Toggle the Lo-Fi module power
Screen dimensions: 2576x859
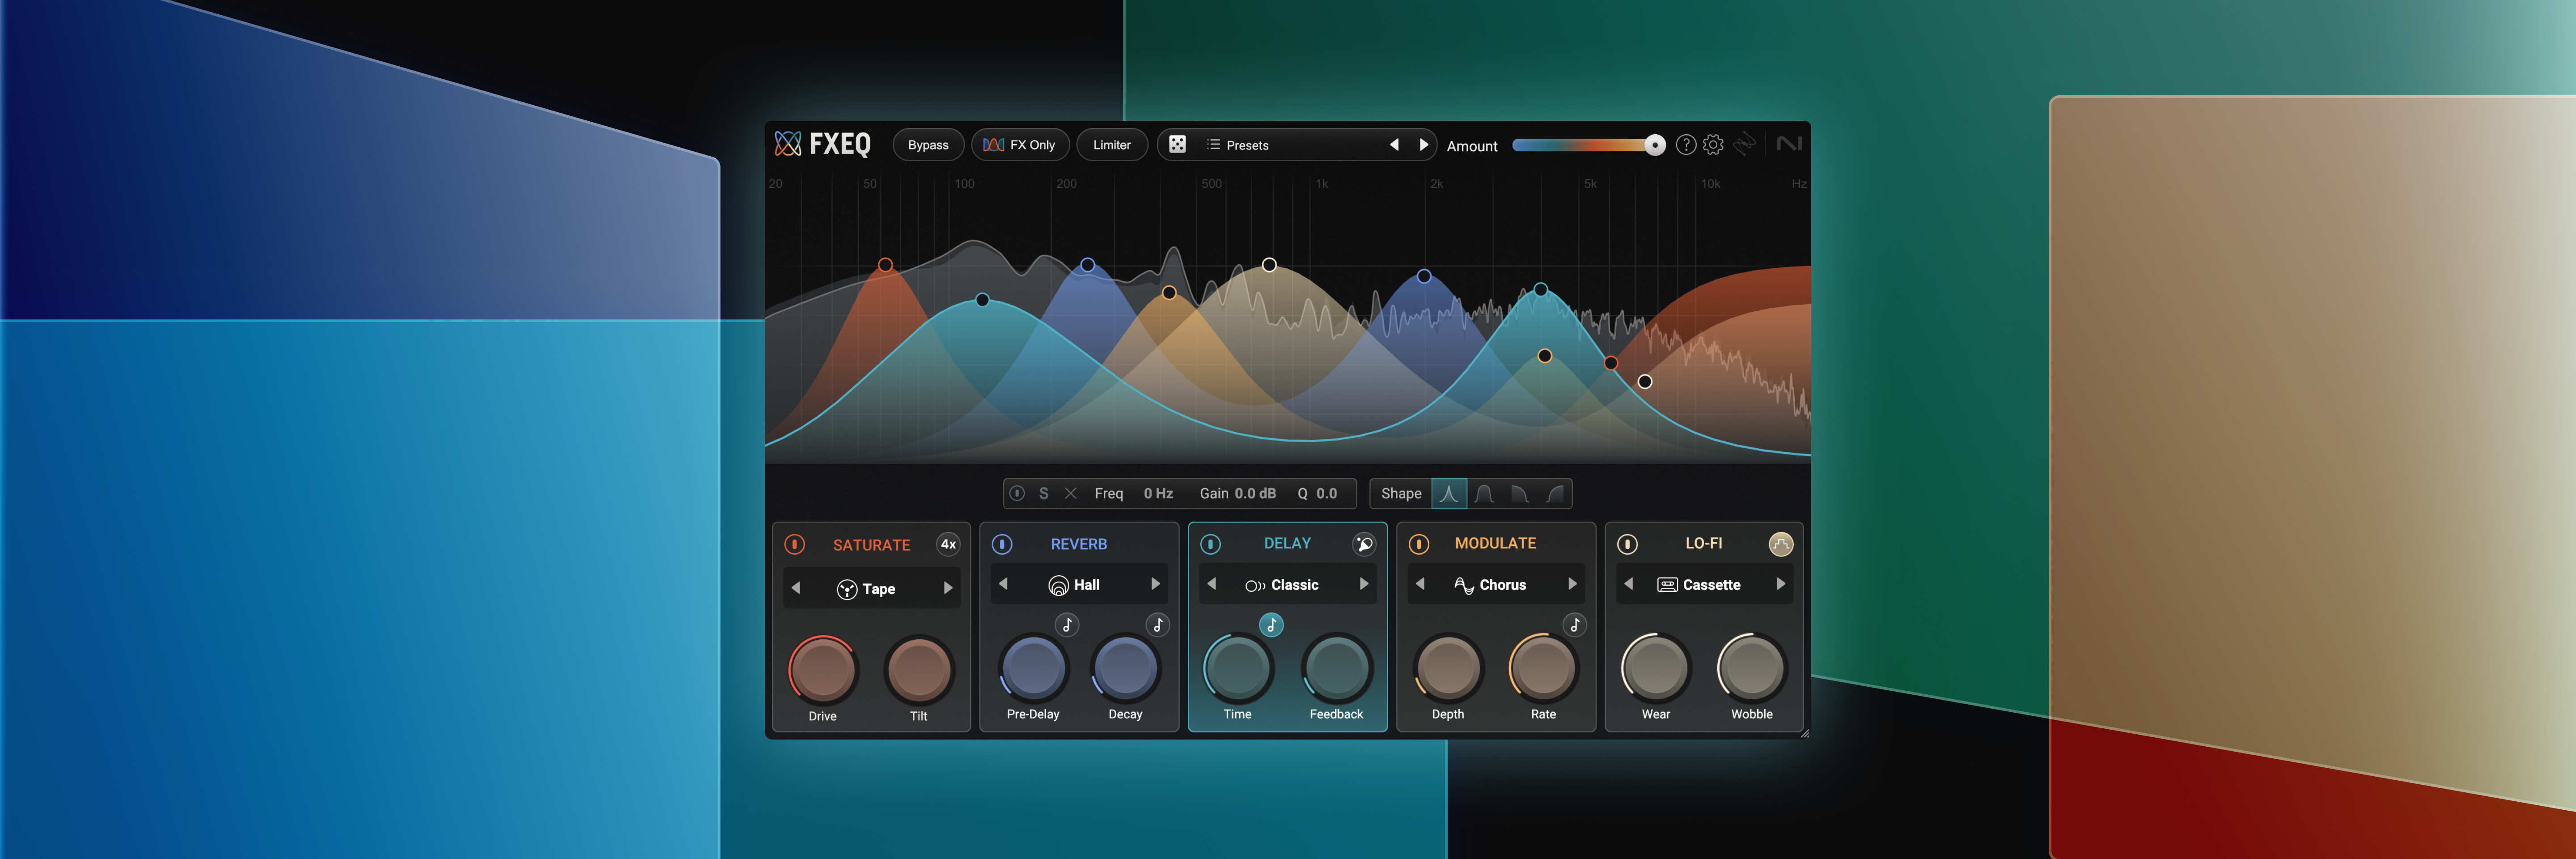click(x=1627, y=544)
